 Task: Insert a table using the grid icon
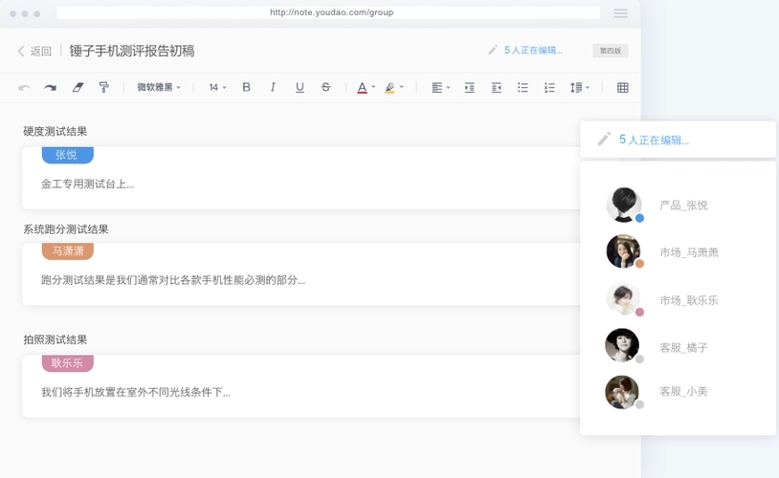tap(623, 88)
